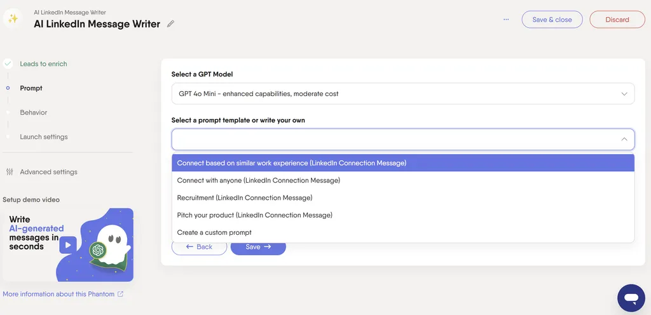
Task: Choose Pitch your product template
Action: coord(403,215)
